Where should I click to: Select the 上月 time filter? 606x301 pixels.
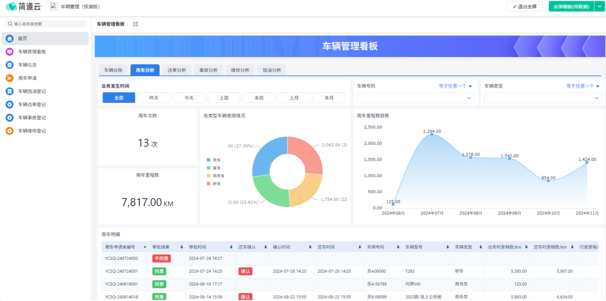coord(294,98)
